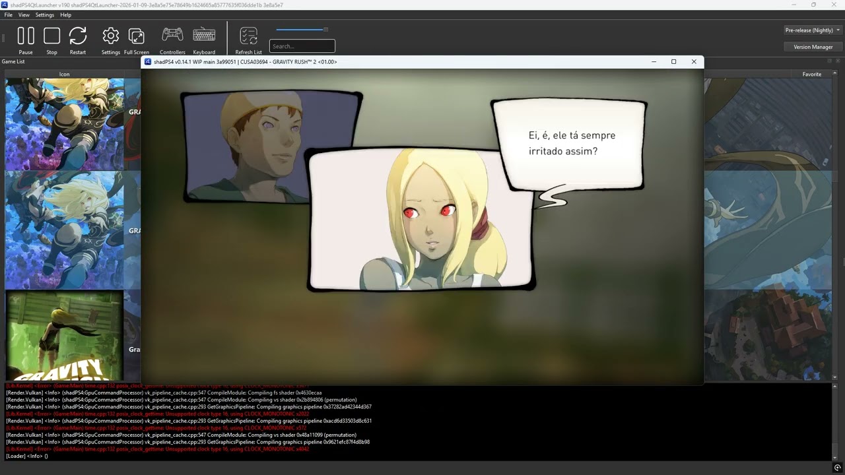845x475 pixels.
Task: Switch the game to Full Screen
Action: tap(137, 36)
